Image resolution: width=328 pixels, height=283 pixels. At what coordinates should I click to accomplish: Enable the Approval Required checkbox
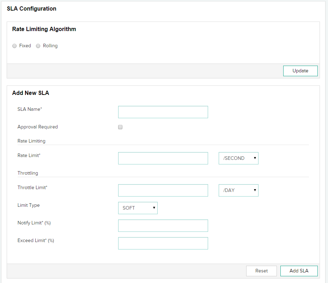click(x=120, y=127)
